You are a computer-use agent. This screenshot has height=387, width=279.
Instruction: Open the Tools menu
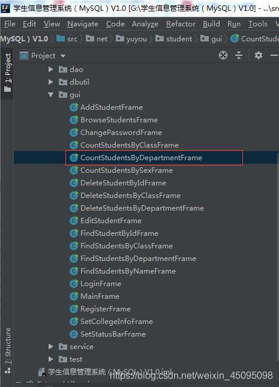[258, 24]
